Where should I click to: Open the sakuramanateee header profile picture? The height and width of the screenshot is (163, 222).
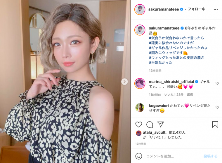140,9
